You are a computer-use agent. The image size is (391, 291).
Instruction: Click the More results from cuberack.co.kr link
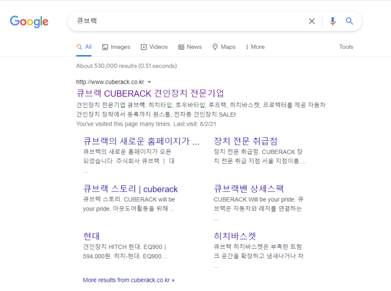[129, 280]
